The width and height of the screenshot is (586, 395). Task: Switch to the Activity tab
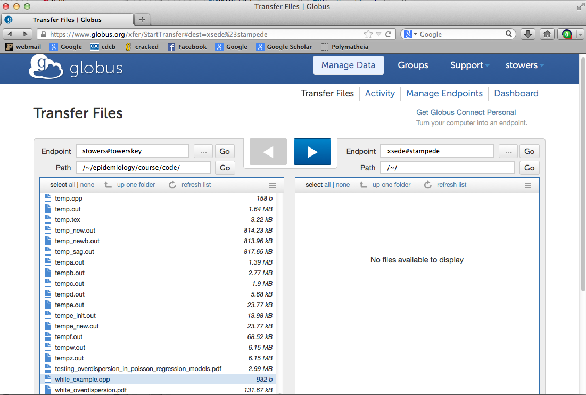click(379, 93)
